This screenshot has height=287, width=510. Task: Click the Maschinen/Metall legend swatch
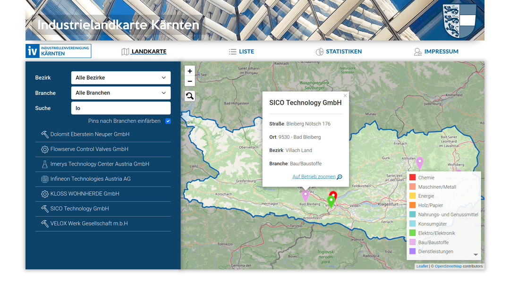point(412,186)
